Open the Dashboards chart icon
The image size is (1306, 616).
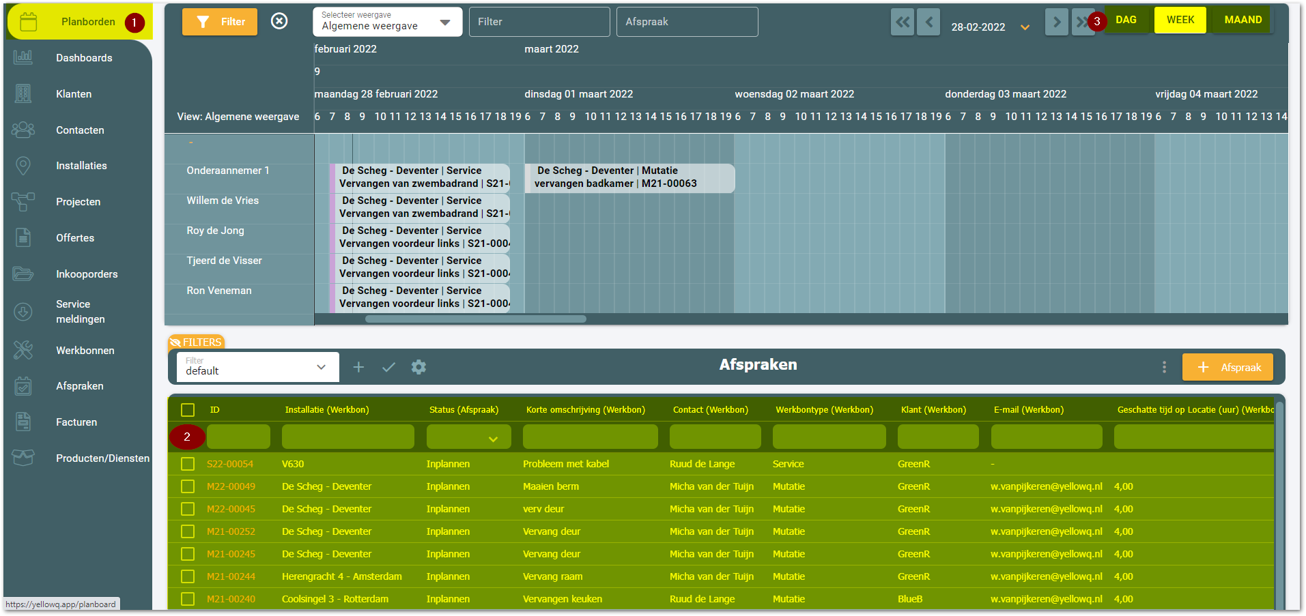click(x=23, y=57)
